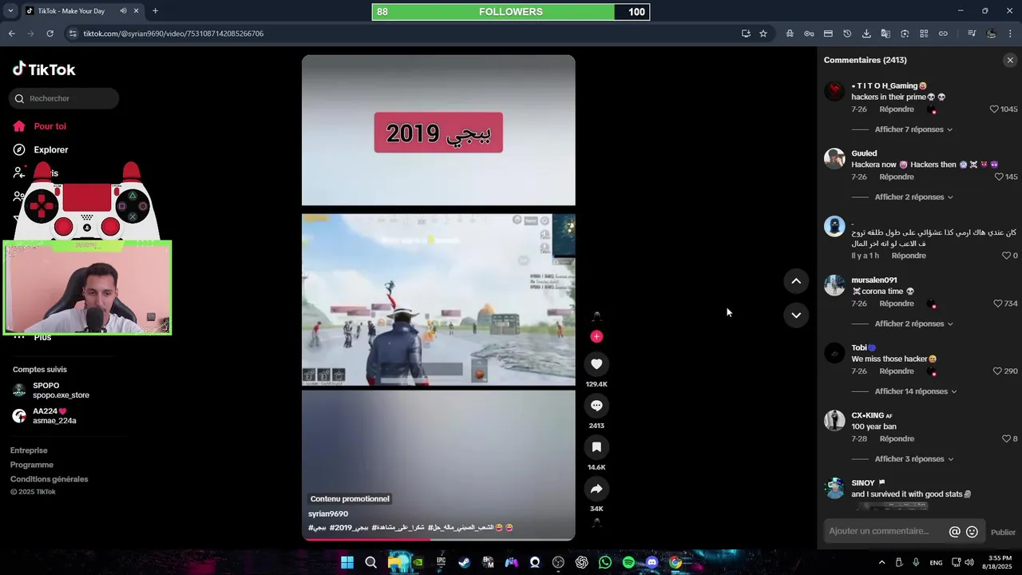Open Discord from the taskbar
1022x575 pixels.
pos(652,562)
